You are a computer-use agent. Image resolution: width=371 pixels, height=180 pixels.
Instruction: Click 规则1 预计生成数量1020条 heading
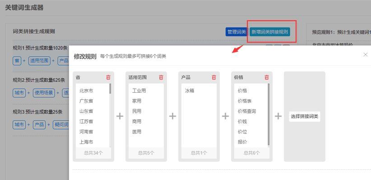tap(40, 48)
